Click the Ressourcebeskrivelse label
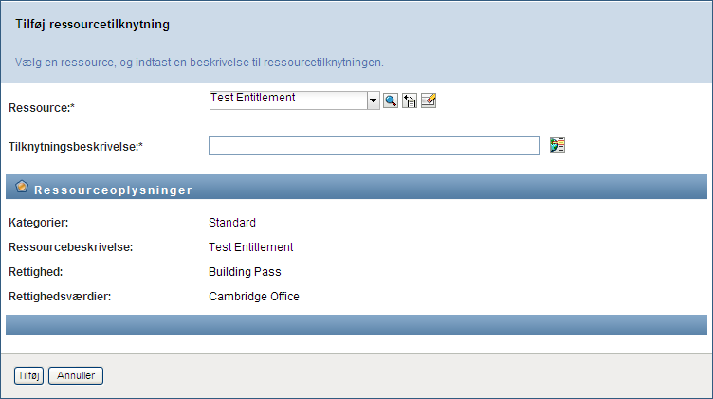Image resolution: width=713 pixels, height=399 pixels. (70, 247)
